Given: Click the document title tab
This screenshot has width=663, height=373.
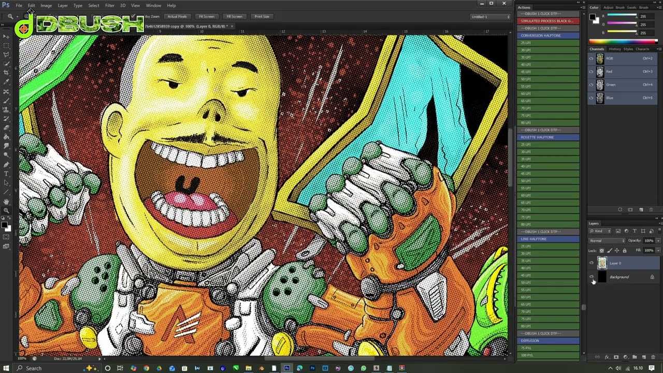Looking at the screenshot, I should [186, 26].
